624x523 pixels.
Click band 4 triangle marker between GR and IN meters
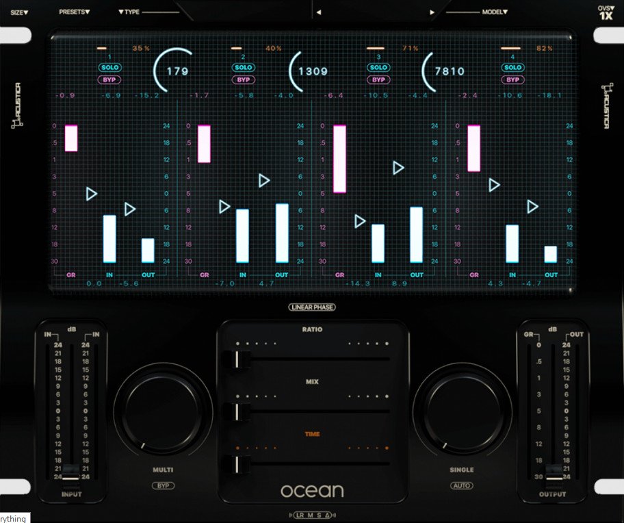pos(494,185)
